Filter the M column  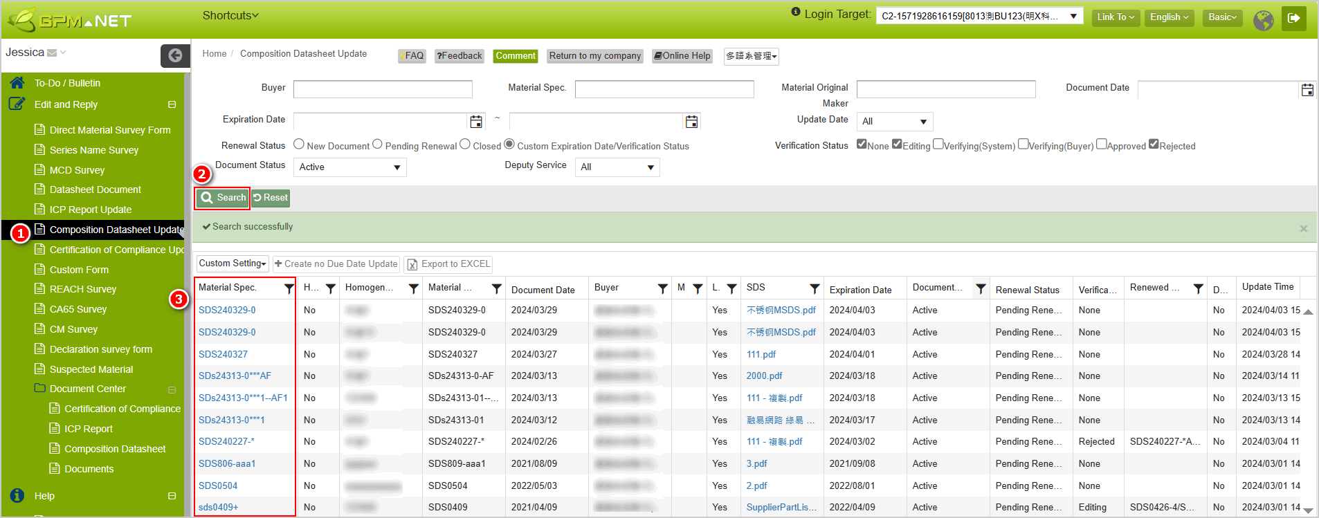coord(698,289)
